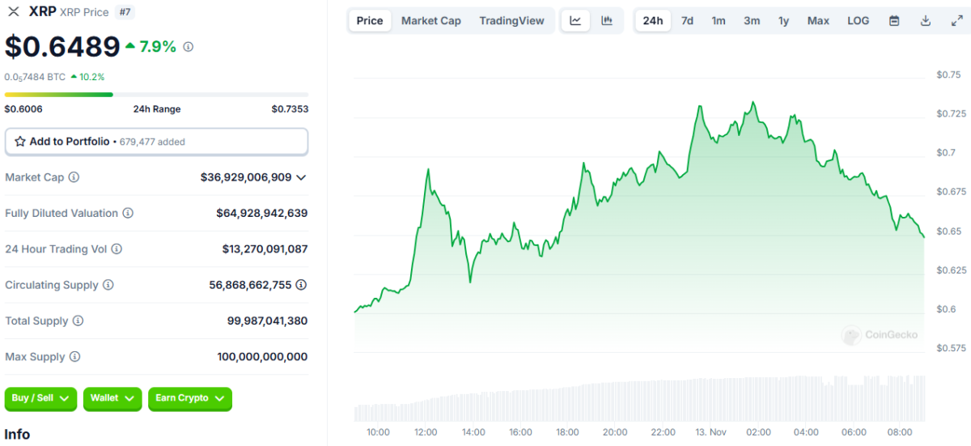The height and width of the screenshot is (446, 971).
Task: Click the line chart view icon
Action: tap(575, 21)
